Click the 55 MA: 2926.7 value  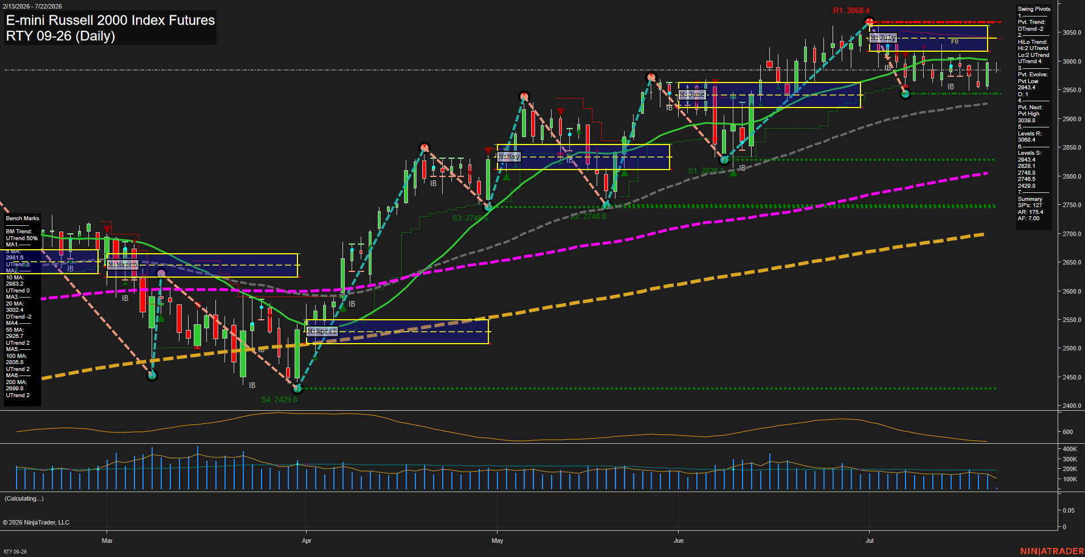click(15, 333)
